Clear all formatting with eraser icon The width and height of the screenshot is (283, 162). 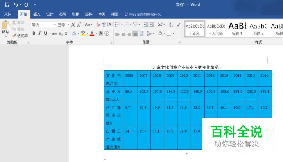(x=98, y=24)
